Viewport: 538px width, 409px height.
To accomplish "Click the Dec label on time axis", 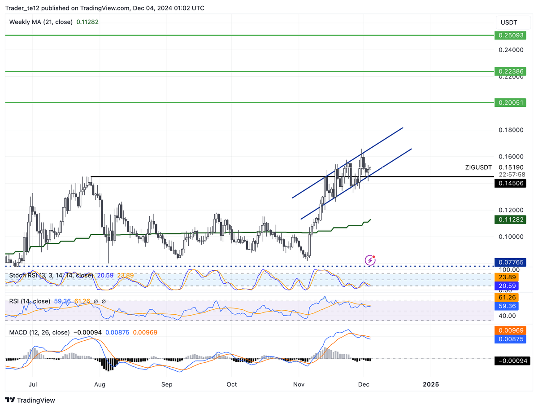I will (364, 385).
